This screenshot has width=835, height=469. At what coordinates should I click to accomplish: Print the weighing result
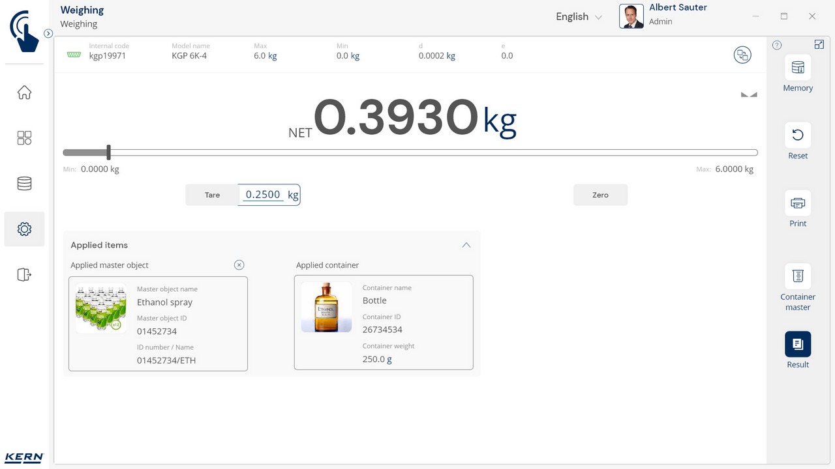(797, 203)
